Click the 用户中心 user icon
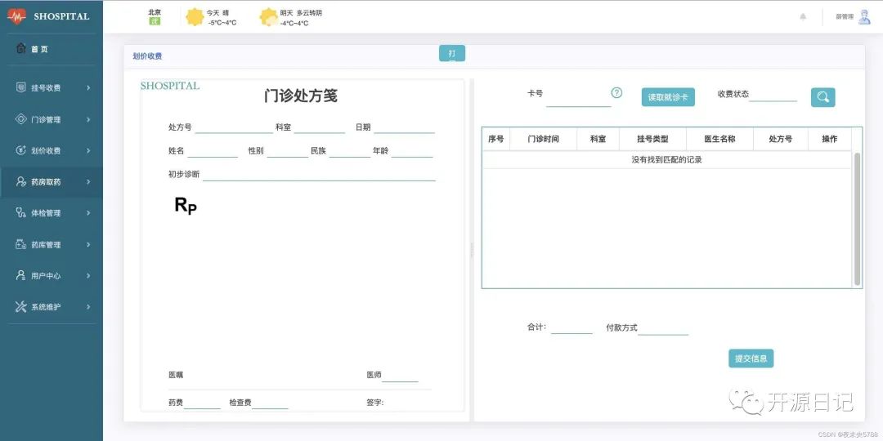 (x=20, y=276)
